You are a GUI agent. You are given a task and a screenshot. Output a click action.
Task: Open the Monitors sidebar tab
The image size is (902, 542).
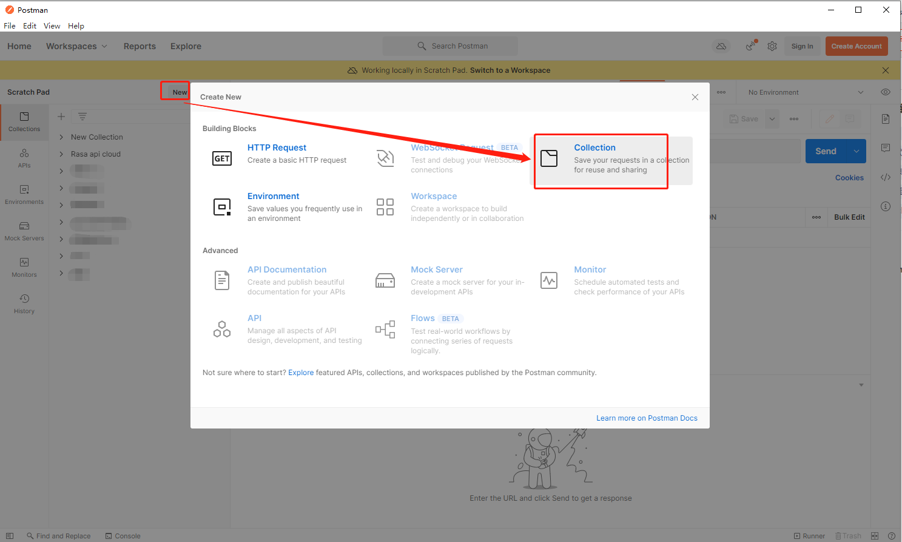(24, 268)
